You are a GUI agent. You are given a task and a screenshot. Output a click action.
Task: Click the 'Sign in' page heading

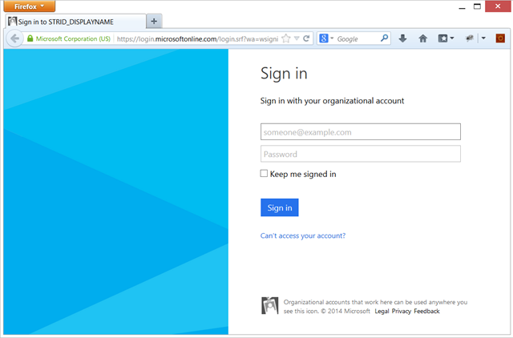[x=284, y=74]
